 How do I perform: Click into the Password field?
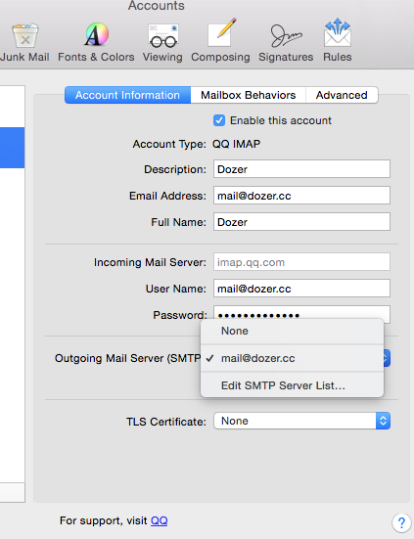click(301, 313)
